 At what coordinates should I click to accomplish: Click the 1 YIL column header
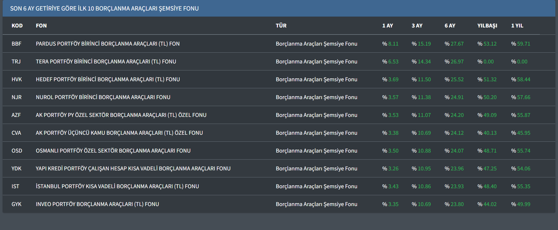pyautogui.click(x=517, y=26)
